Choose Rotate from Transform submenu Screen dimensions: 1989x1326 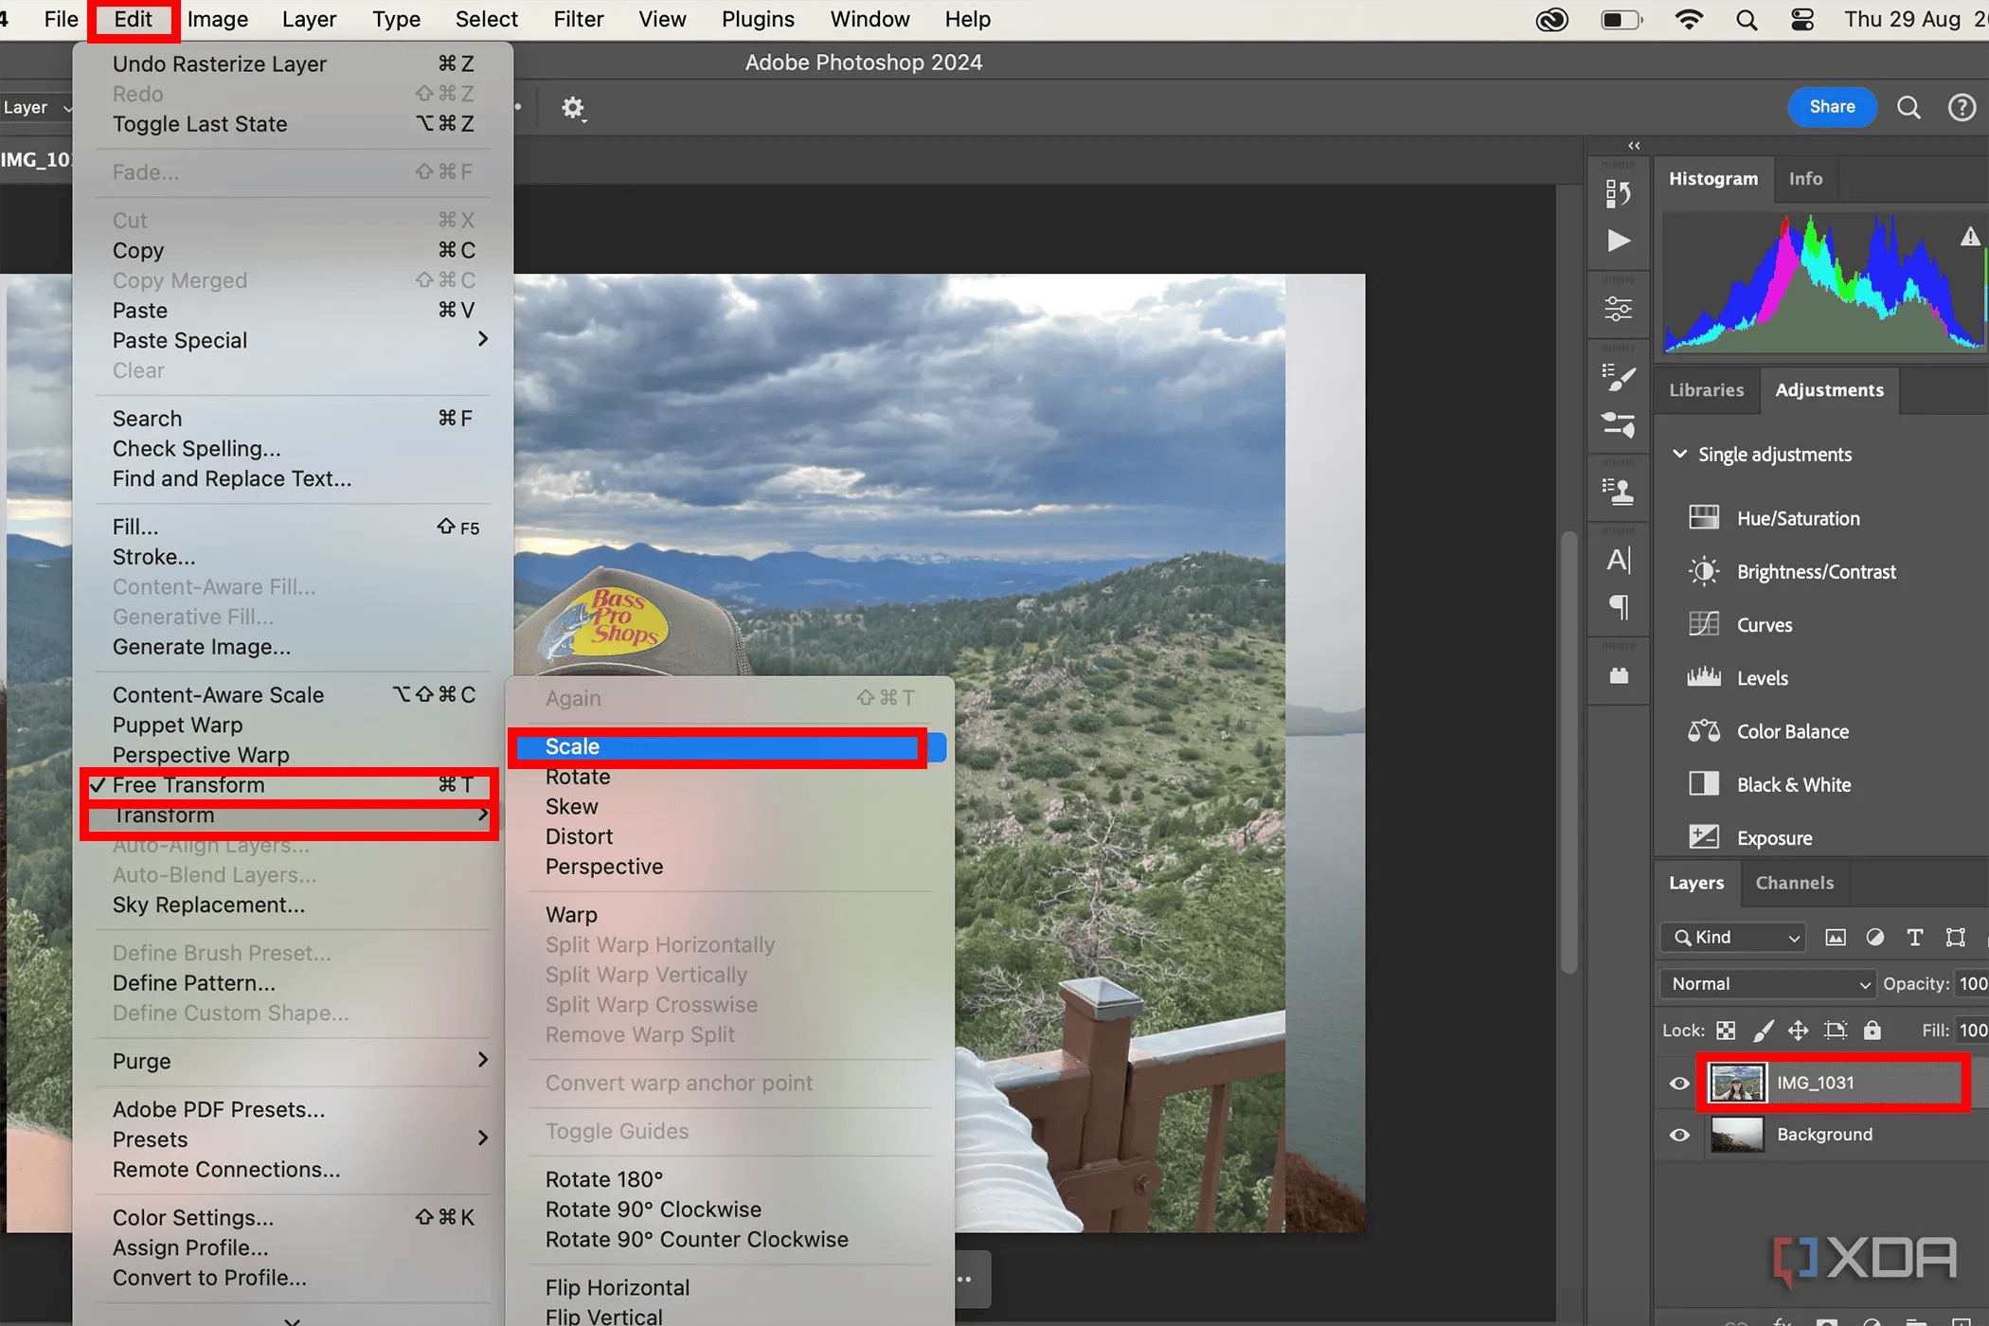pos(577,777)
